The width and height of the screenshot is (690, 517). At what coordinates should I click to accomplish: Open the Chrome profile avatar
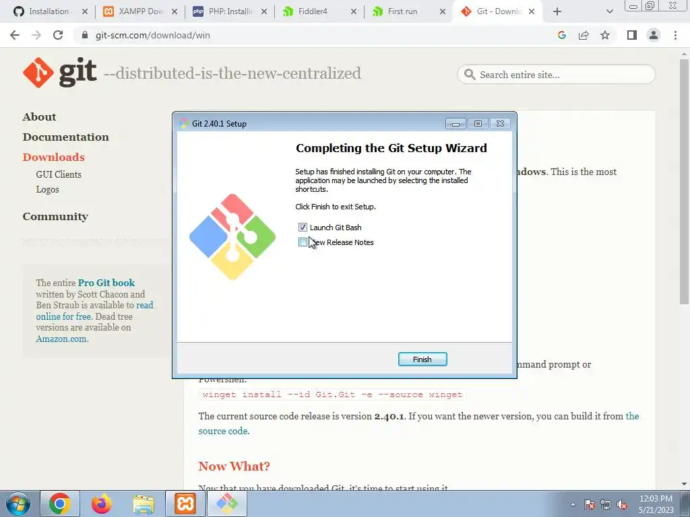click(654, 35)
